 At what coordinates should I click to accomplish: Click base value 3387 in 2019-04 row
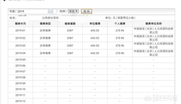[70, 53]
